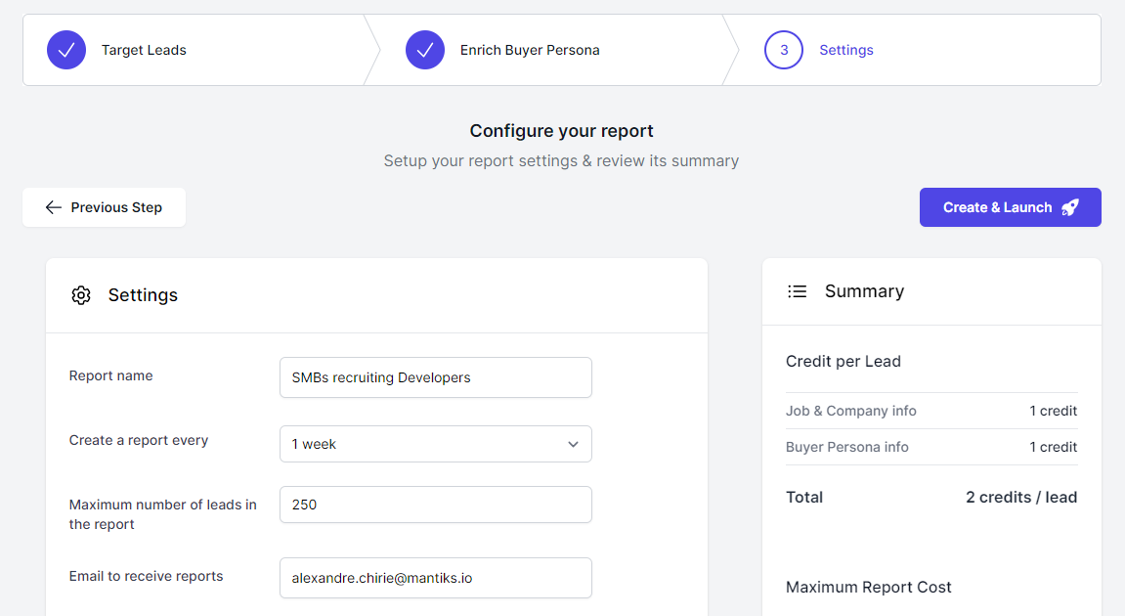Click the Summary list icon

click(798, 291)
